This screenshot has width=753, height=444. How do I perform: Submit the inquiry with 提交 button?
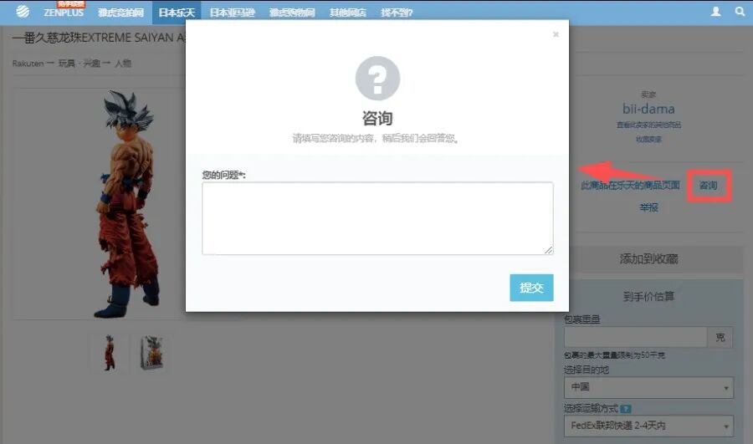[531, 288]
